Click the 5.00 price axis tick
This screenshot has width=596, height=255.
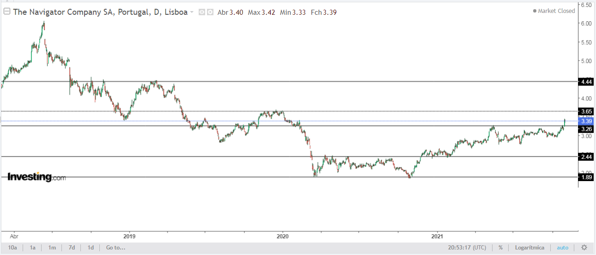pyautogui.click(x=586, y=61)
